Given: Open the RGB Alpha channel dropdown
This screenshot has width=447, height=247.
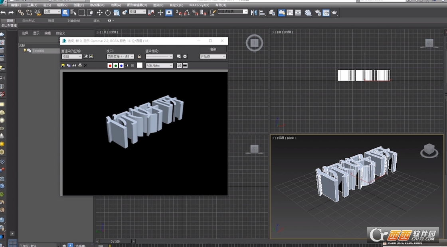Looking at the screenshot, I should [x=159, y=65].
